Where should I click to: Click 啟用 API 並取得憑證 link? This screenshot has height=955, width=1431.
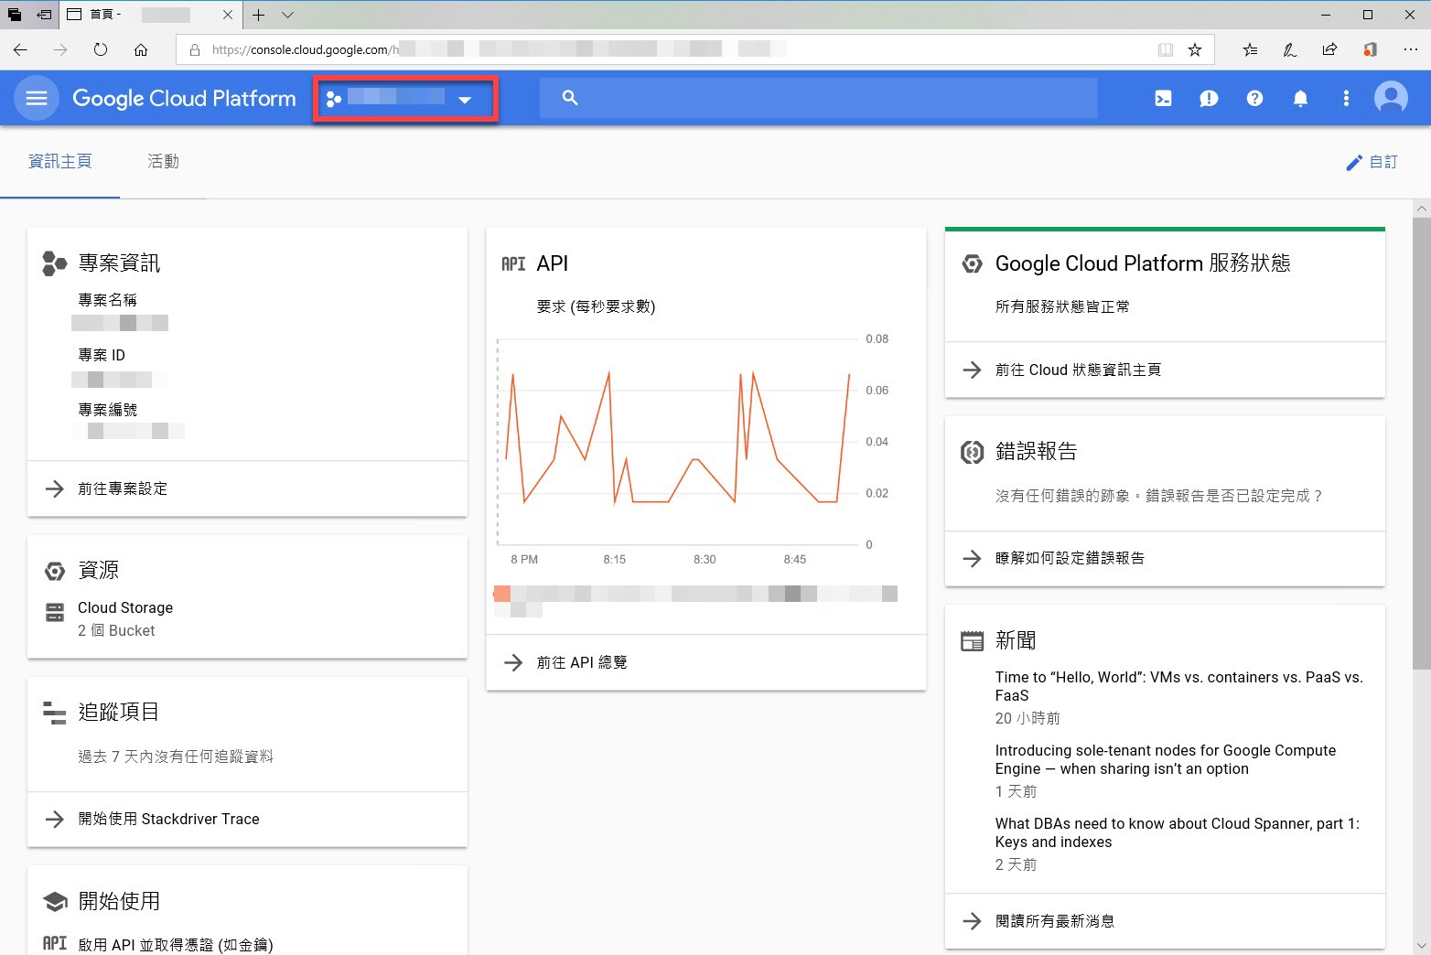pyautogui.click(x=176, y=944)
